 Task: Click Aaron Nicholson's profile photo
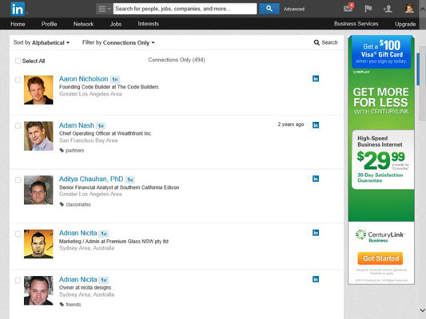point(38,89)
